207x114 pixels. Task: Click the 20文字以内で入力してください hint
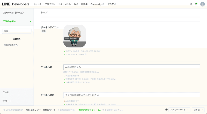point(78,82)
